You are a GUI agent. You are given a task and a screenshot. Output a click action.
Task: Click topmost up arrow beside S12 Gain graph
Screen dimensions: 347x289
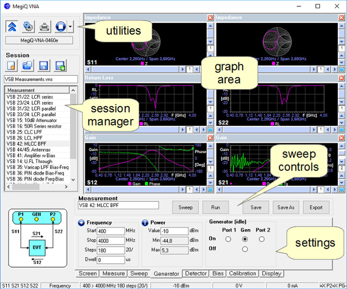[211, 146]
